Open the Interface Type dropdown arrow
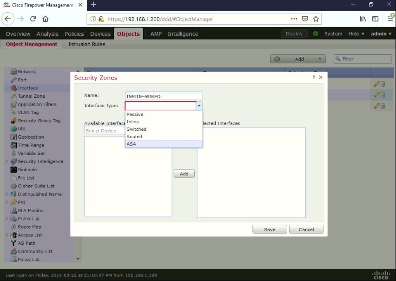Image resolution: width=396 pixels, height=281 pixels. [x=199, y=106]
